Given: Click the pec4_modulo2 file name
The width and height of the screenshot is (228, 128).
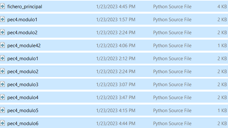Looking at the screenshot, I should click(23, 72).
